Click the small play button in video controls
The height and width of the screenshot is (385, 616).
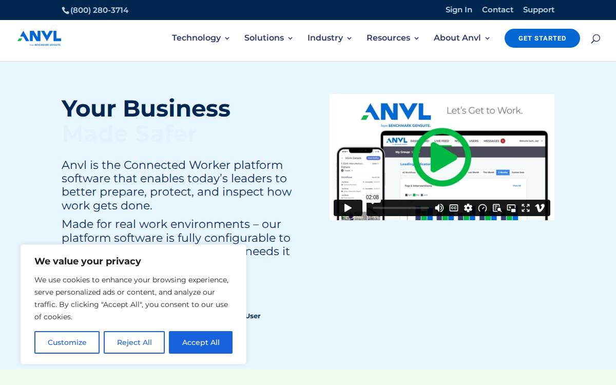pos(348,208)
